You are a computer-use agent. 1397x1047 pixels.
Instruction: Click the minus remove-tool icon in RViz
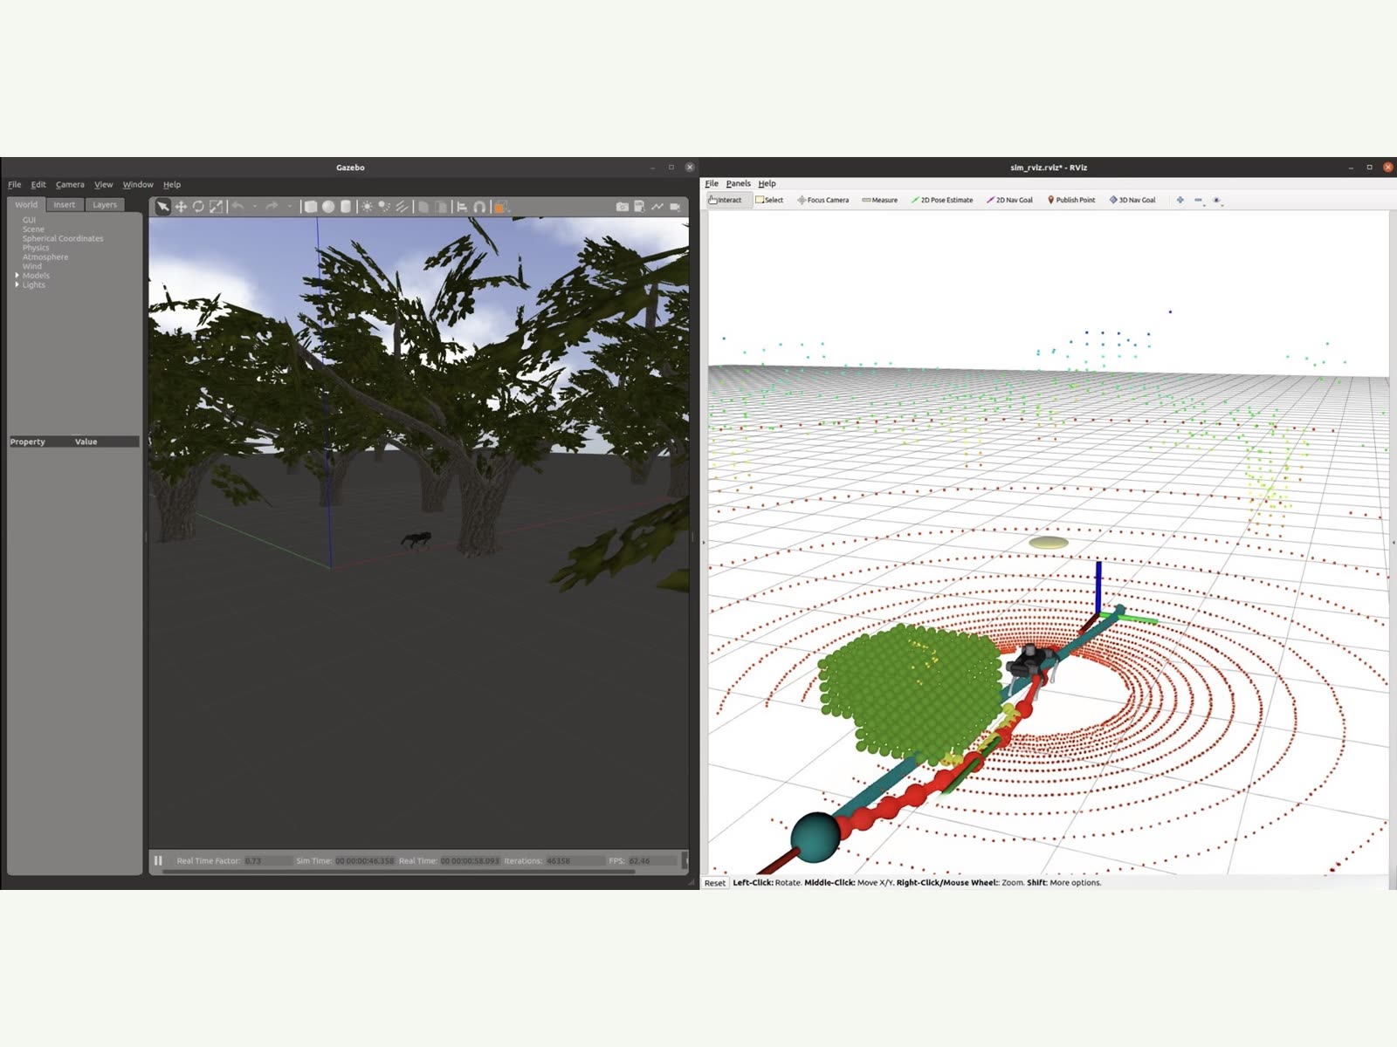[x=1199, y=200]
